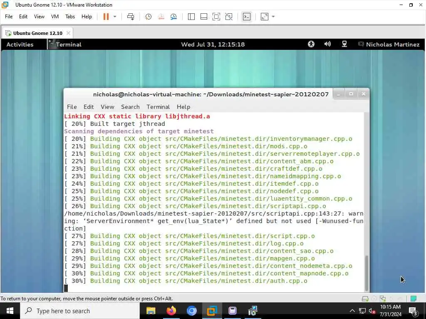Click the terminal window title bar

(211, 94)
